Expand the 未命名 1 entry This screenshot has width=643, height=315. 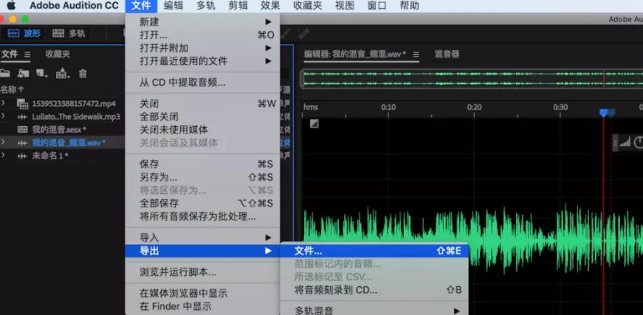tap(3, 155)
